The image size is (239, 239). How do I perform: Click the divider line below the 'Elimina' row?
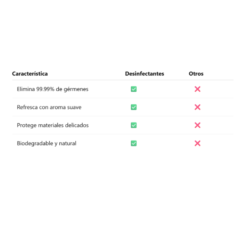[122, 98]
